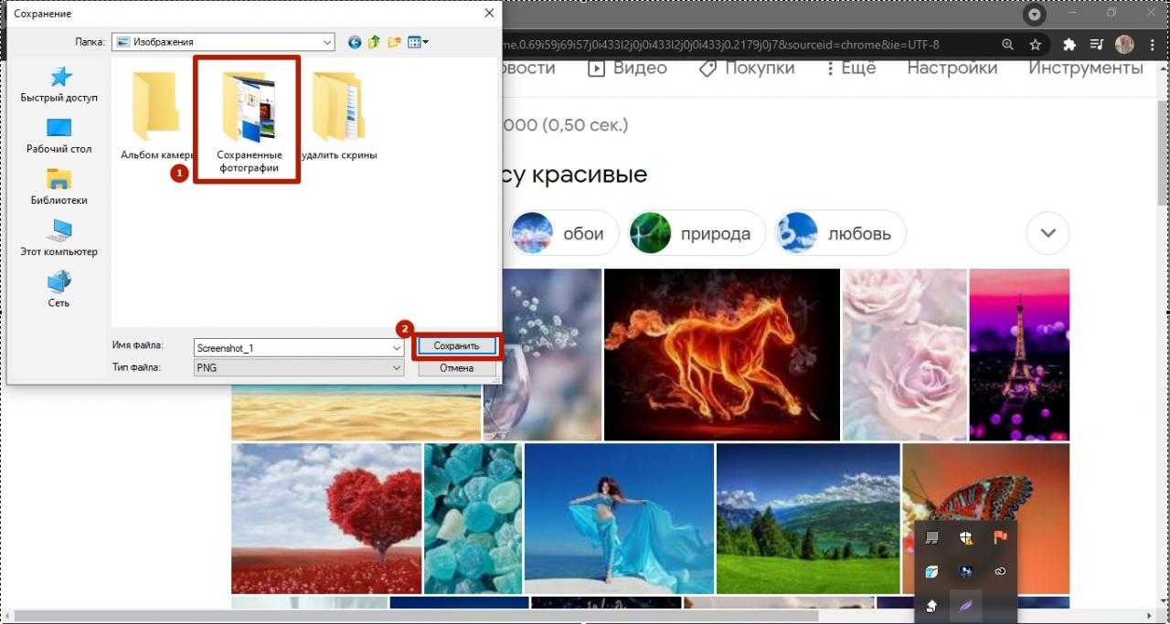
Task: Expand the Папка location dropdown
Action: click(x=327, y=42)
